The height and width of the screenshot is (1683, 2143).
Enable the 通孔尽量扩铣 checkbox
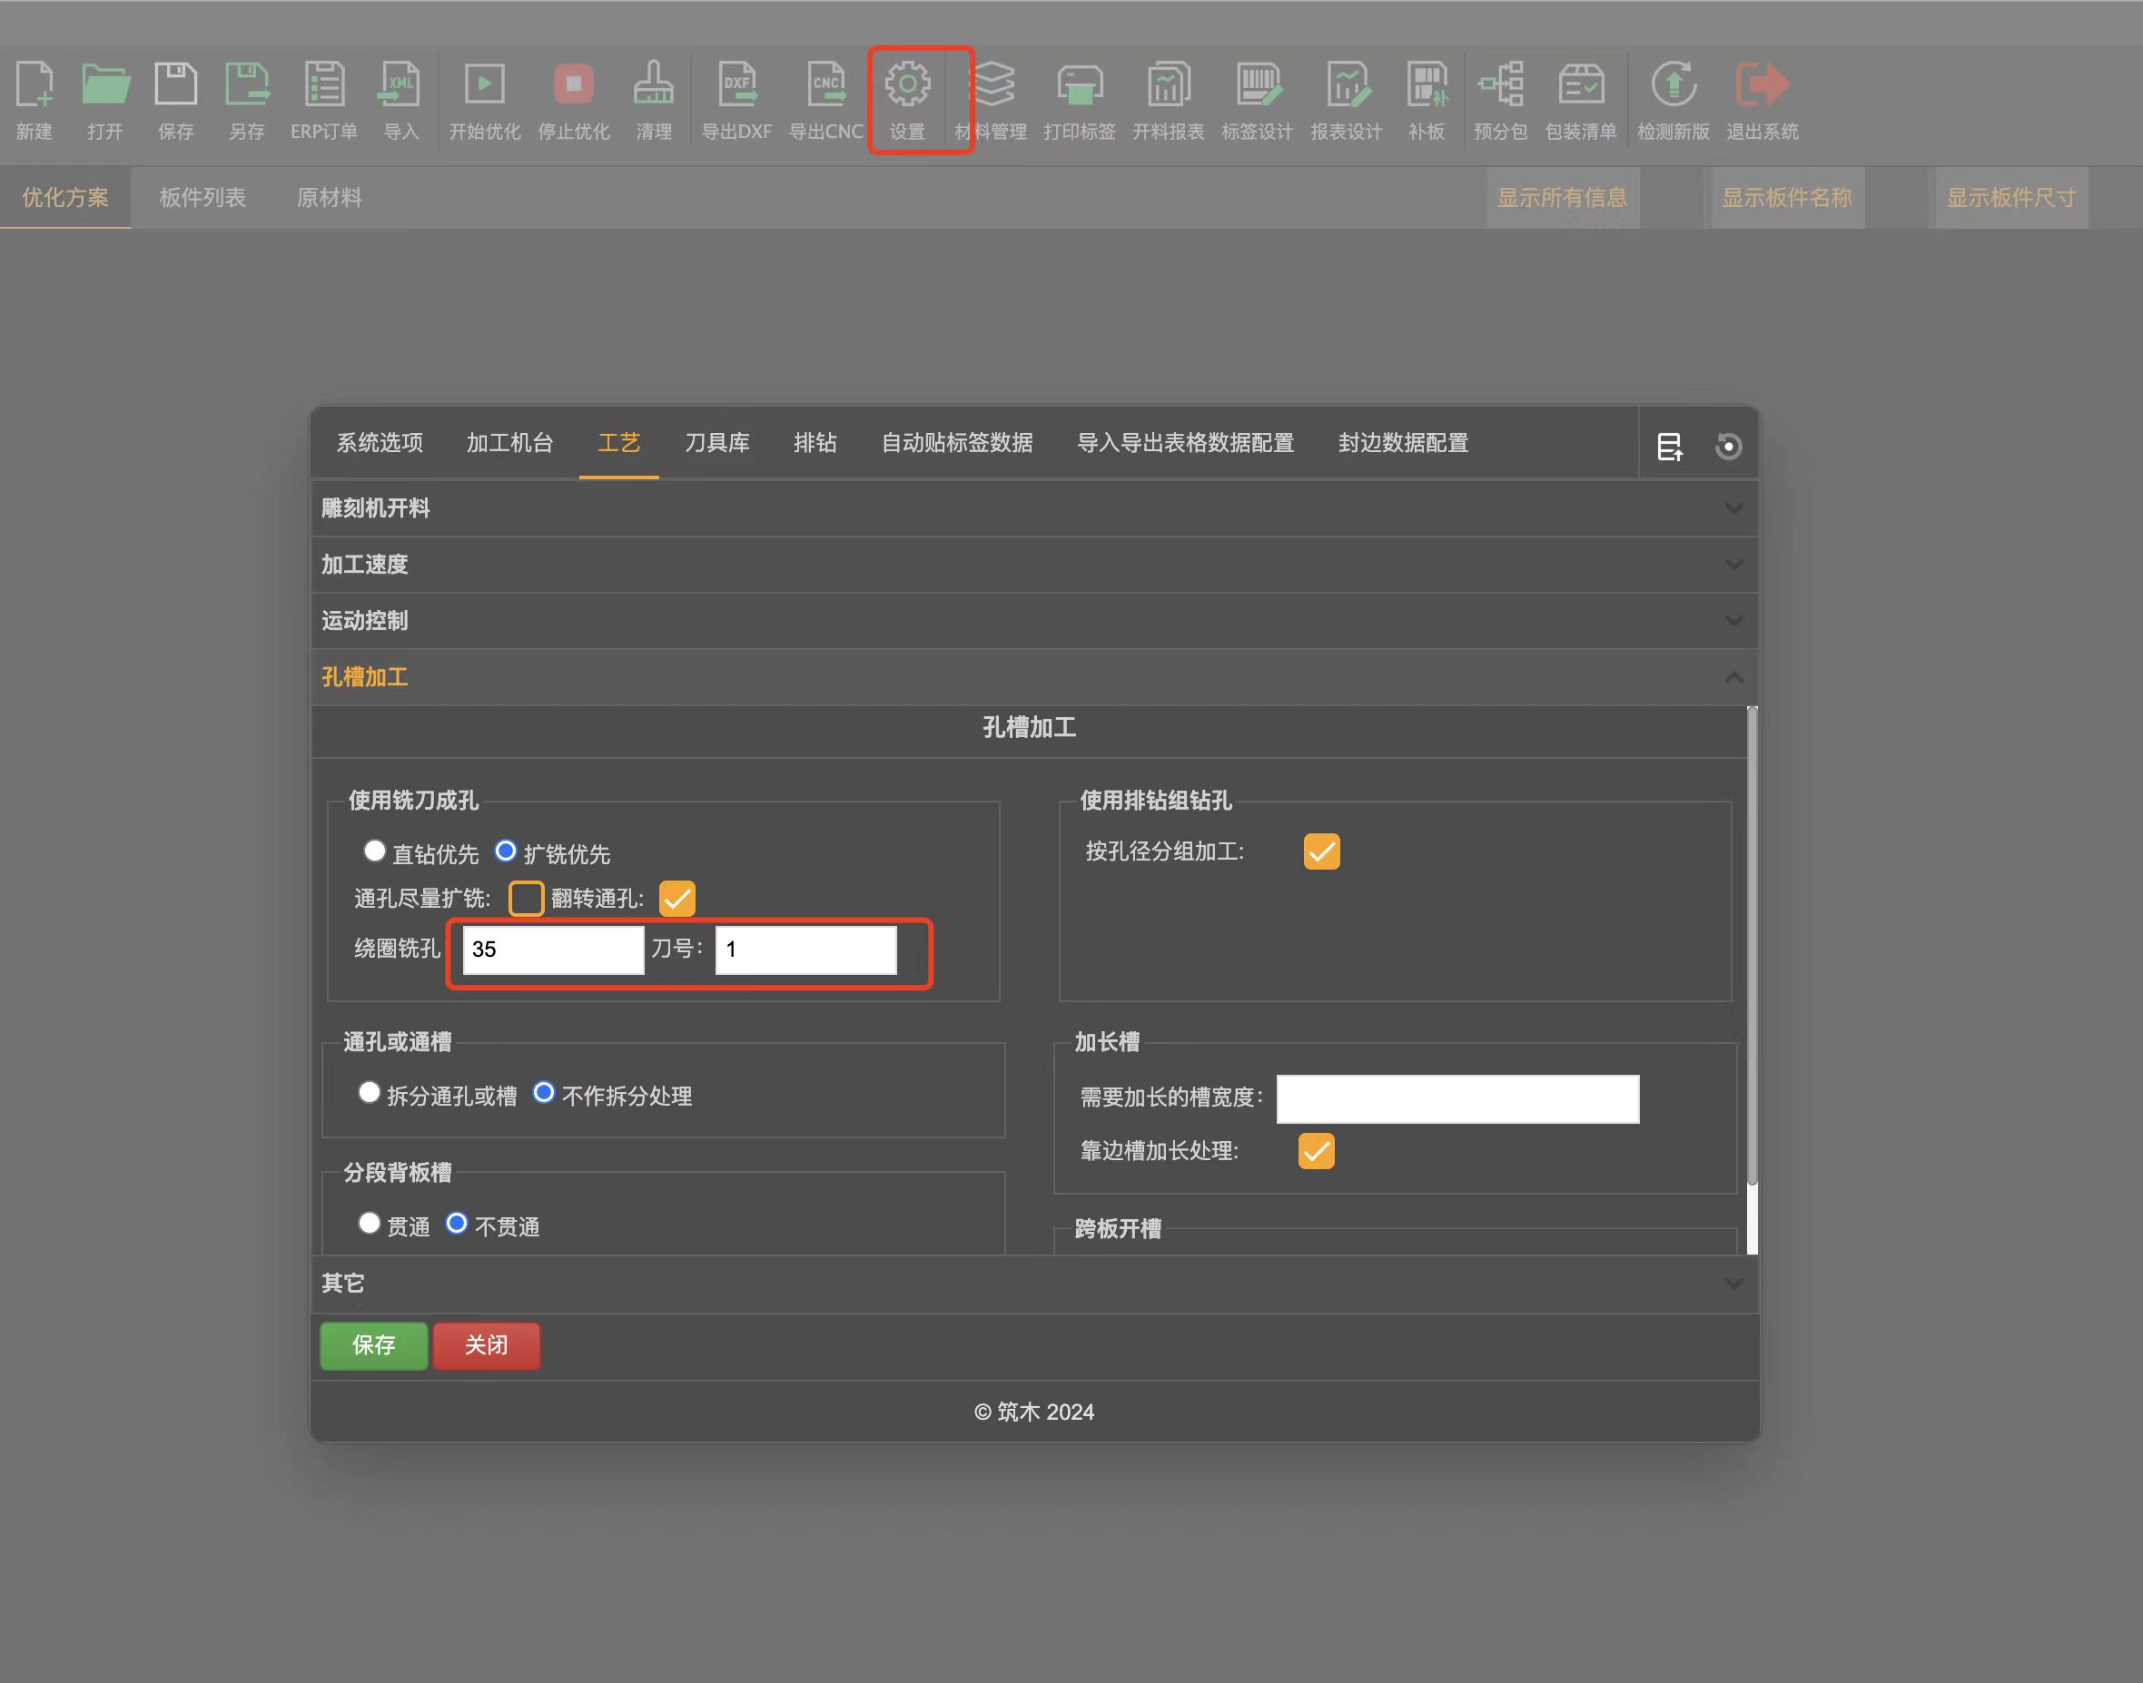point(527,898)
